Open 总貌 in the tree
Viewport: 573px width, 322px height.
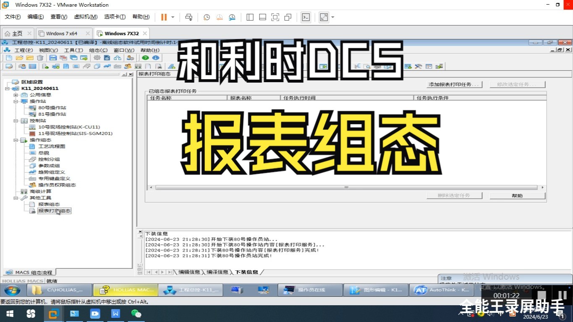(x=44, y=153)
